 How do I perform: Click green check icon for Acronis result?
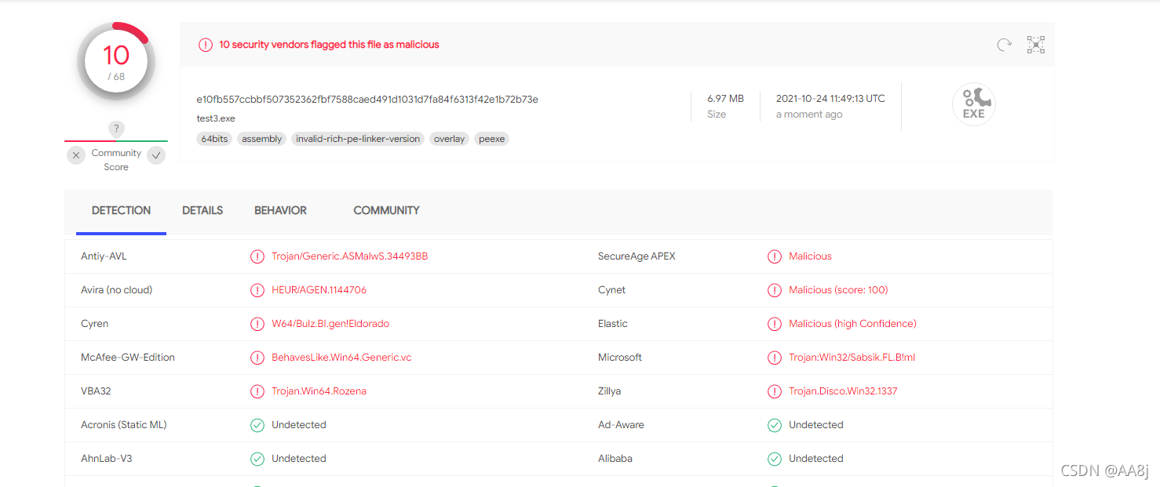click(257, 425)
